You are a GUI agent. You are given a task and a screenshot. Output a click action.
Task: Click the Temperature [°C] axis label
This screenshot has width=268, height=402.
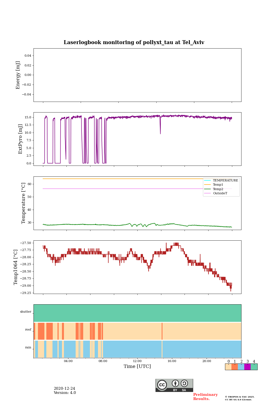23,203
